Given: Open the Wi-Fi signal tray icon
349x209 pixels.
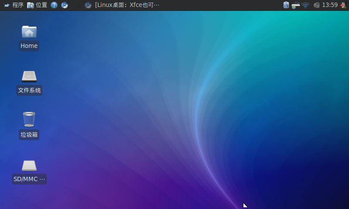Looking at the screenshot, I should [x=305, y=5].
